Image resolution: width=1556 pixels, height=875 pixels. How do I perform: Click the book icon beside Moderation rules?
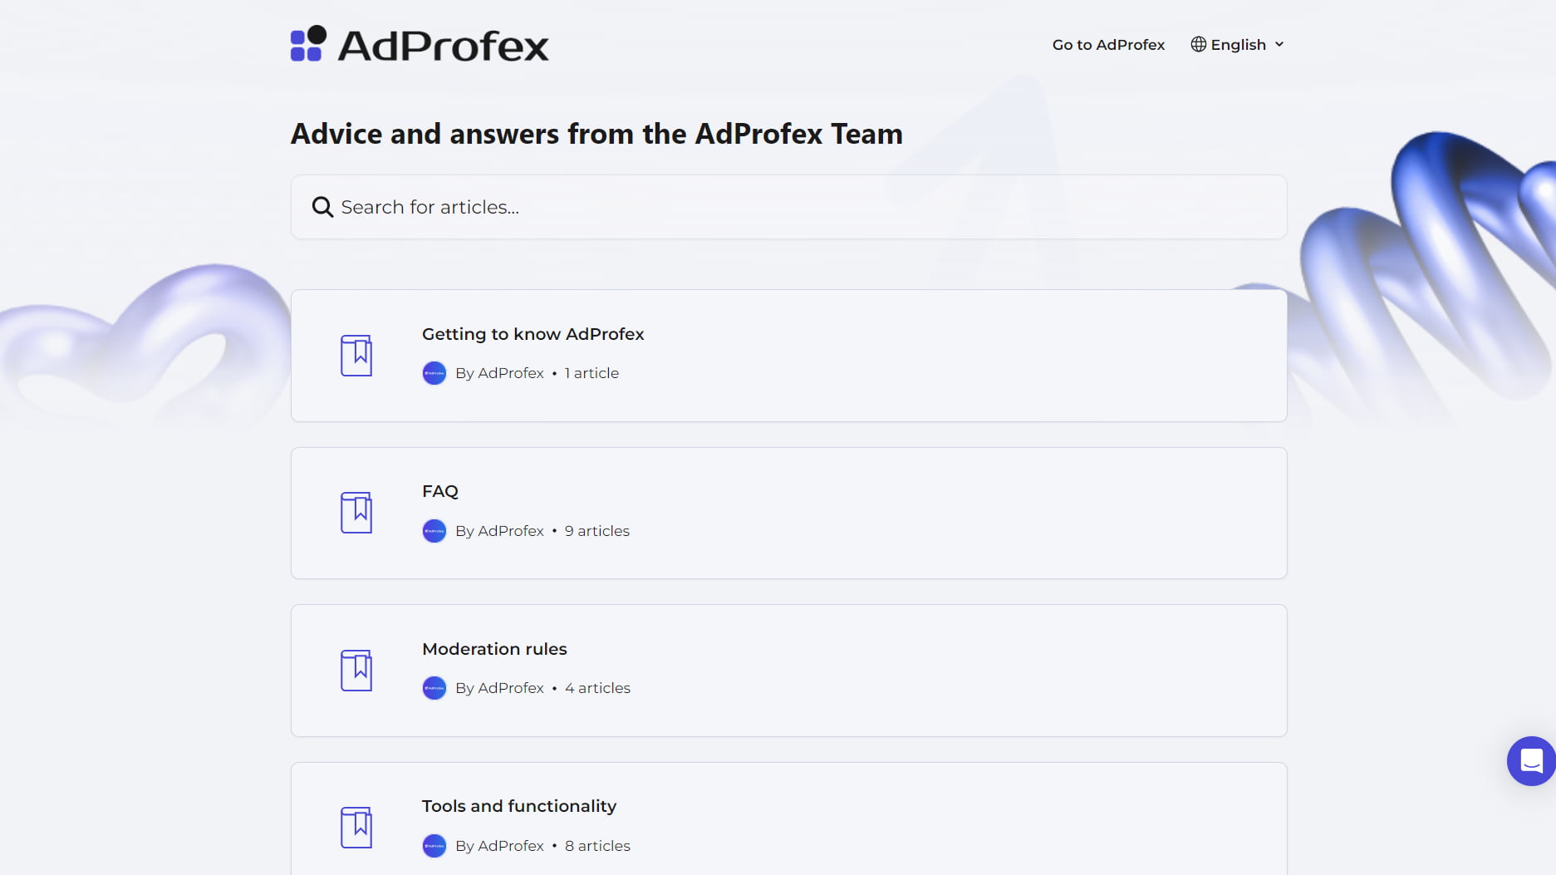(356, 671)
